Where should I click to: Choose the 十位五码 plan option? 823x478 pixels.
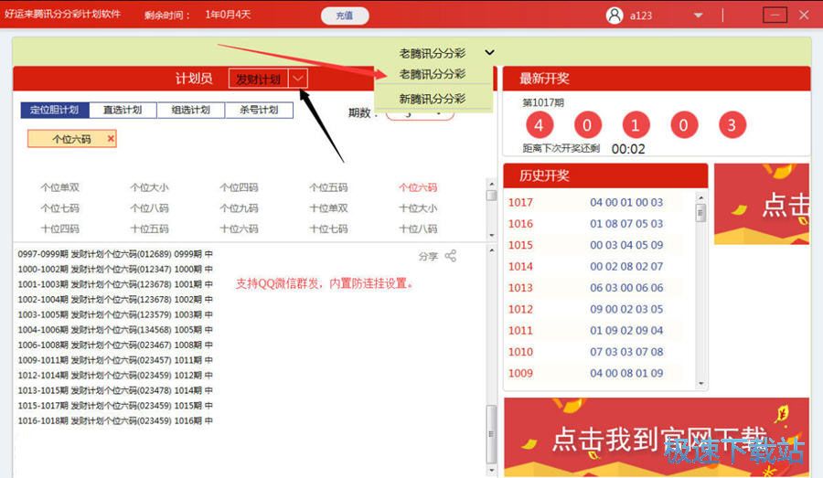click(150, 228)
